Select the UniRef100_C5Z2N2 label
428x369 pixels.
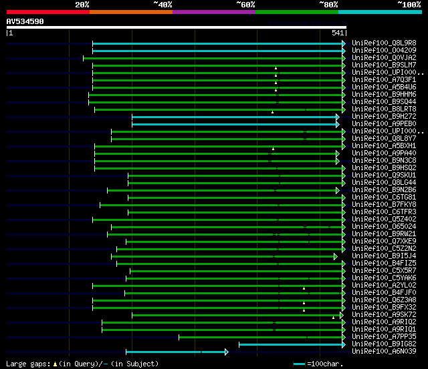coord(384,249)
